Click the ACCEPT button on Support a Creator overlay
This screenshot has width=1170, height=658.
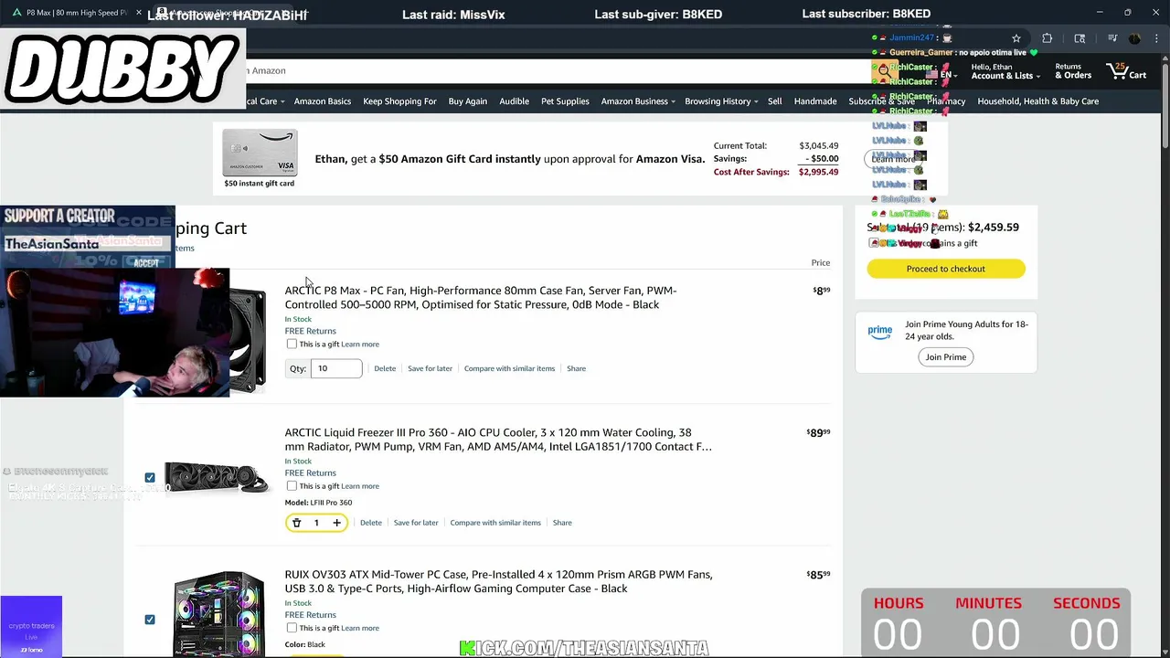point(146,263)
